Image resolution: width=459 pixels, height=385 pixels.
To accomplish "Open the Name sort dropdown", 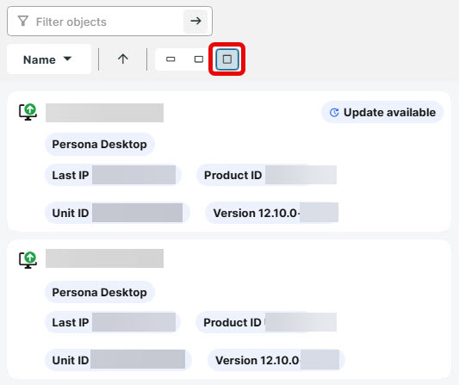I will 47,59.
